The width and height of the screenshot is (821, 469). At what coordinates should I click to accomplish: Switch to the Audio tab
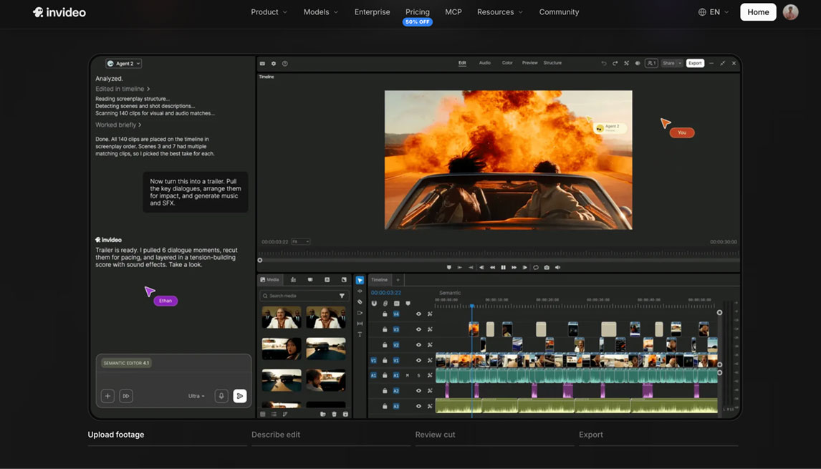pos(485,63)
